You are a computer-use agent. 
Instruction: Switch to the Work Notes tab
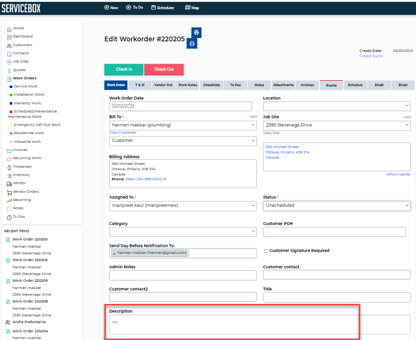point(188,85)
